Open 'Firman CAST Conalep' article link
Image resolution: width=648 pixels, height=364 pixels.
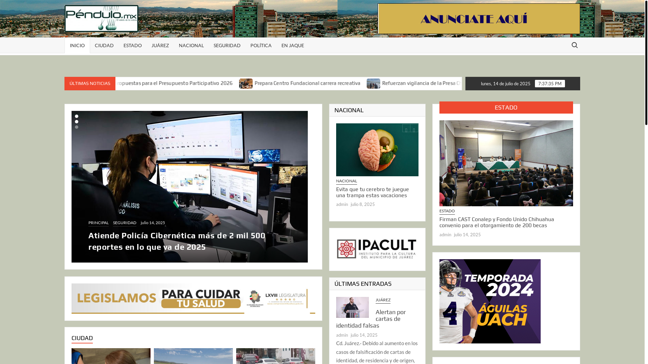click(x=496, y=222)
